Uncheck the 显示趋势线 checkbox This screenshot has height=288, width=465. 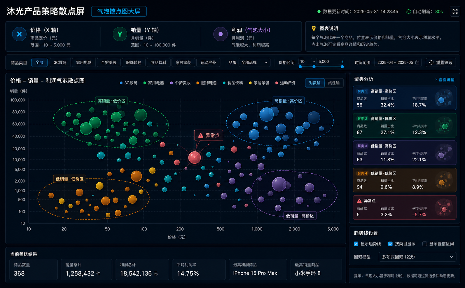356,244
